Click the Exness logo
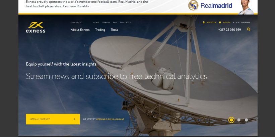The height and width of the screenshot is (137, 275). tap(36, 27)
